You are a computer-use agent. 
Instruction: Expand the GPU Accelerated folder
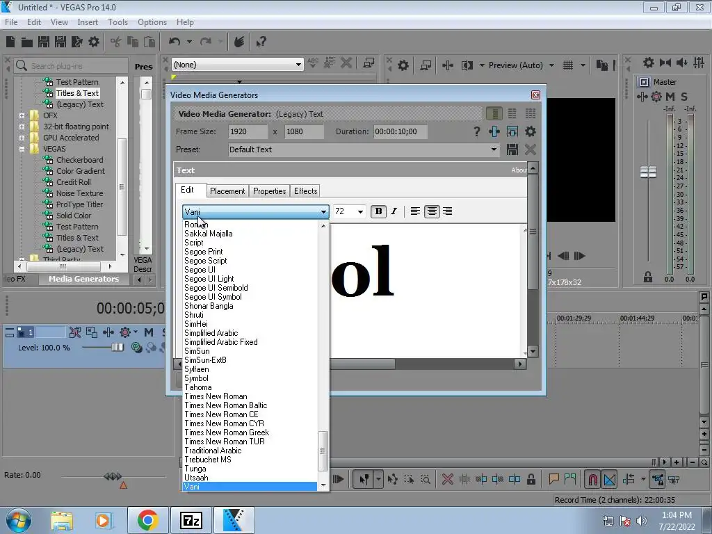(22, 138)
